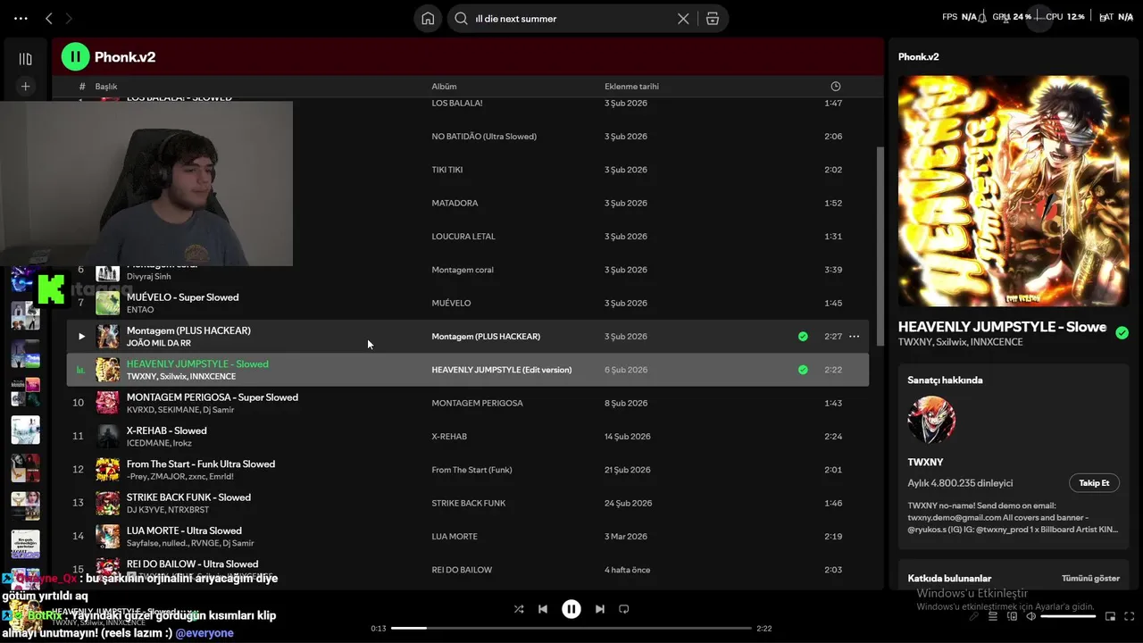This screenshot has height=643, width=1143.
Task: Select the MUÉVELO - Super Slowed track
Action: pyautogui.click(x=182, y=297)
